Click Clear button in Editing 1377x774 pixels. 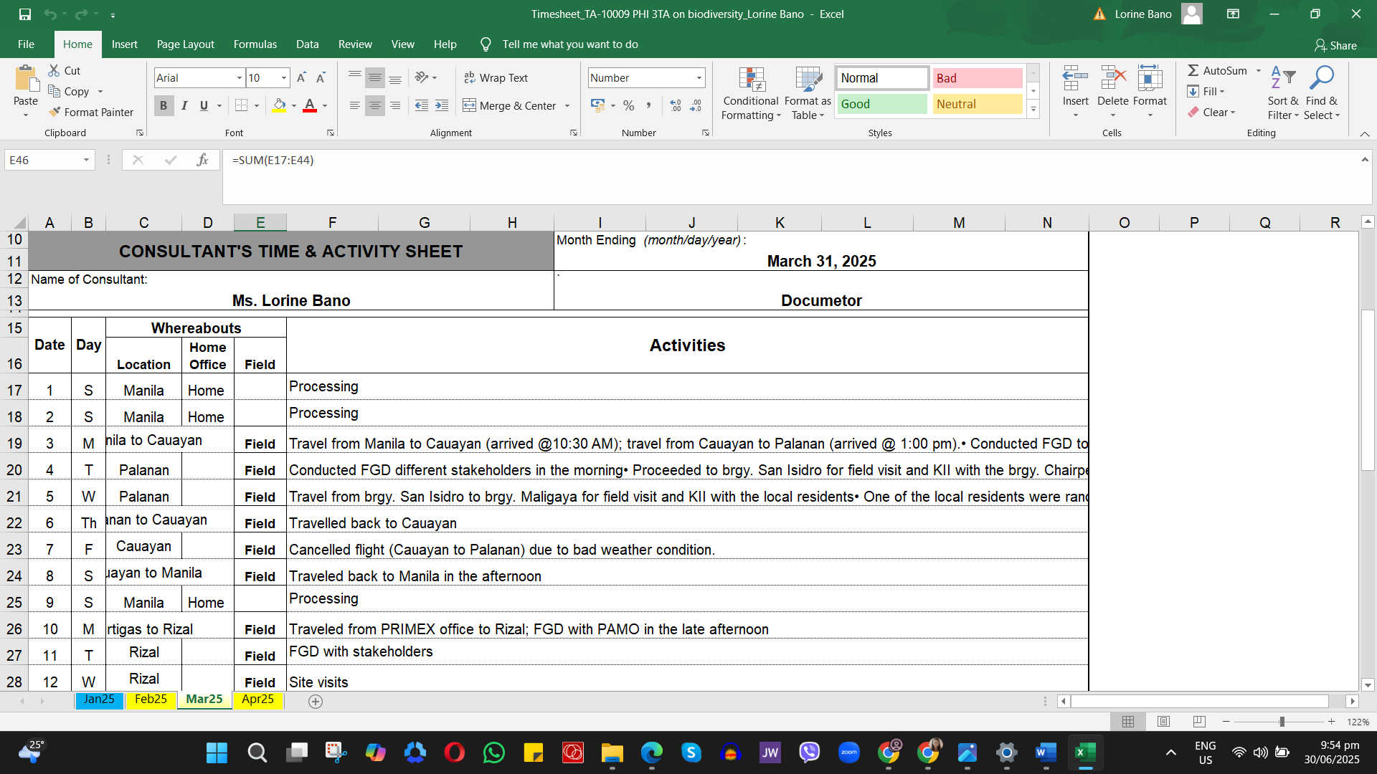[x=1211, y=112]
